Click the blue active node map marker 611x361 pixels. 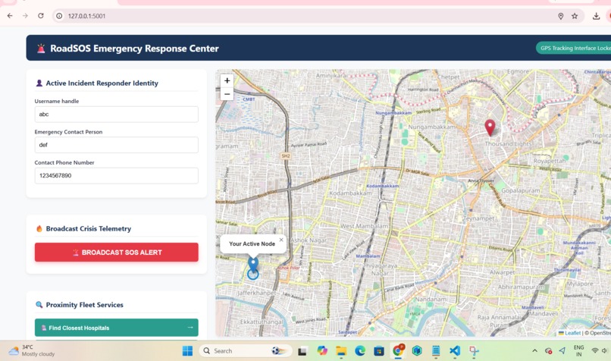[x=253, y=265]
